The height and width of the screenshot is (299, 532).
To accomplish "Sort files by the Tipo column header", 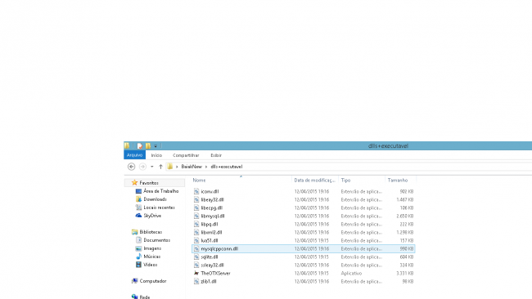I will pyautogui.click(x=345, y=181).
